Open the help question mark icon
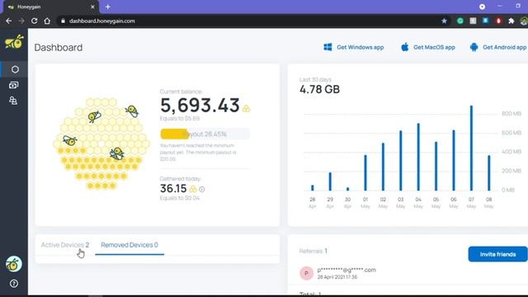Viewport: 528px width, 297px height. 14,284
